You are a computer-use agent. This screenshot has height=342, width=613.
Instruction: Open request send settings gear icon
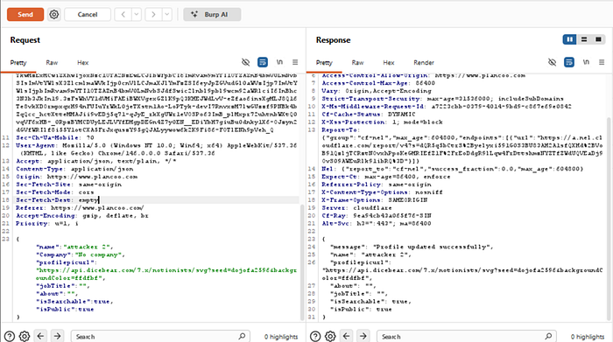click(54, 15)
